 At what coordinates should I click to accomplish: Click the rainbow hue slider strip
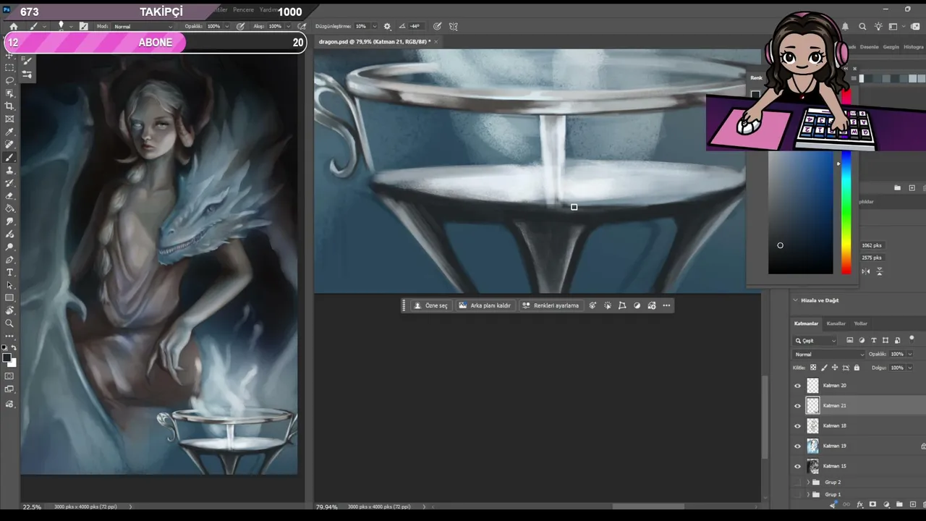[x=846, y=213]
